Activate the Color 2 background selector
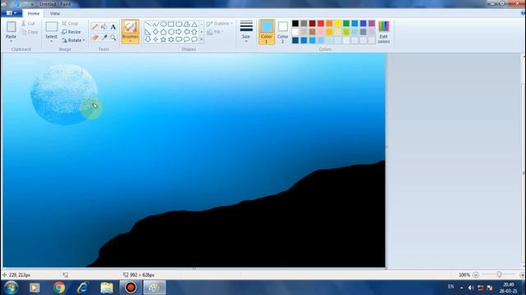Viewport: 526px width, 295px height. (283, 32)
